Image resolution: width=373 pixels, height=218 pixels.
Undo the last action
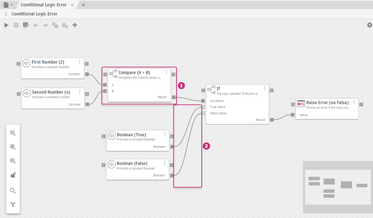[36, 25]
